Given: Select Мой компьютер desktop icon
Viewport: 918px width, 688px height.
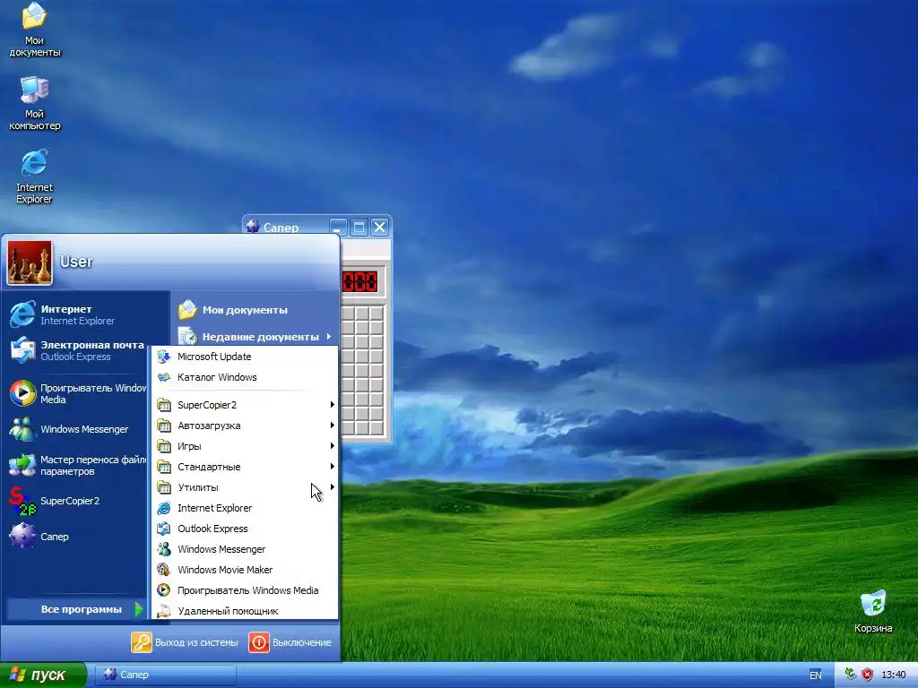Looking at the screenshot, I should [34, 103].
